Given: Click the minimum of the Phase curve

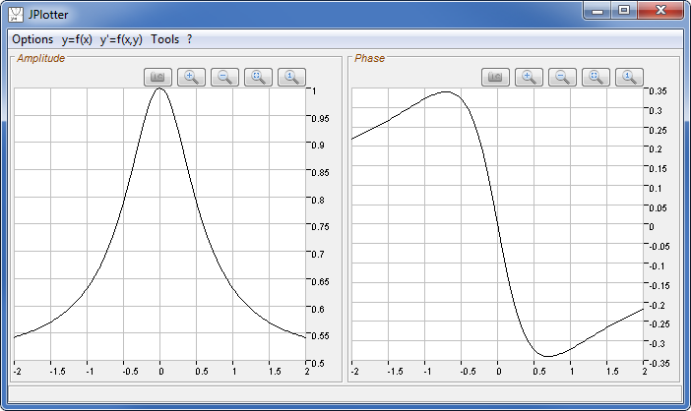Looking at the screenshot, I should pyautogui.click(x=547, y=355).
